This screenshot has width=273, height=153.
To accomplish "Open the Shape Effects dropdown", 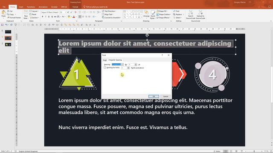I will point(163,18).
